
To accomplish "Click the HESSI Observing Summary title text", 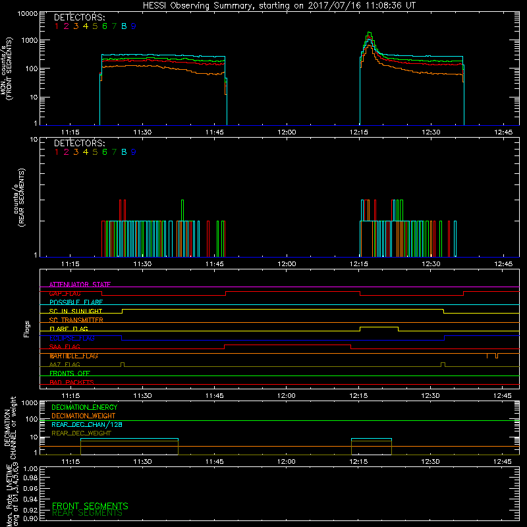I will pos(279,6).
